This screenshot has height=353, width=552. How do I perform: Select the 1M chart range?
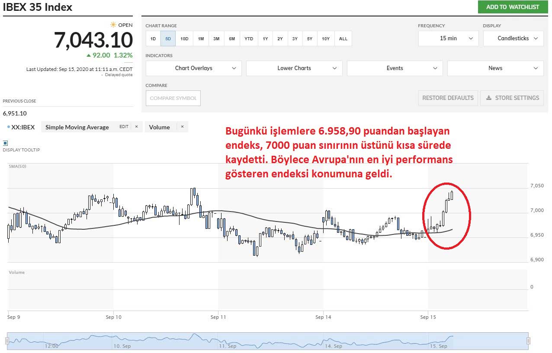click(201, 39)
